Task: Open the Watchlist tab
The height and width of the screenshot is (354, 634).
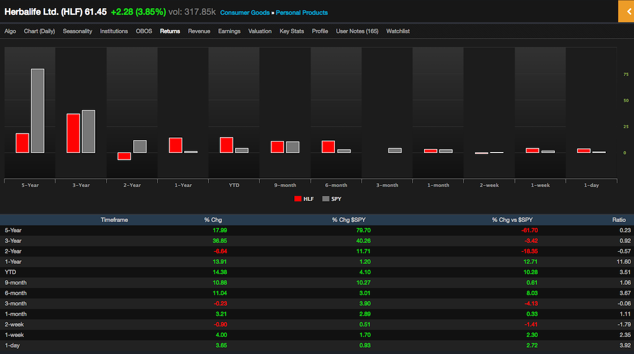Action: pos(398,31)
